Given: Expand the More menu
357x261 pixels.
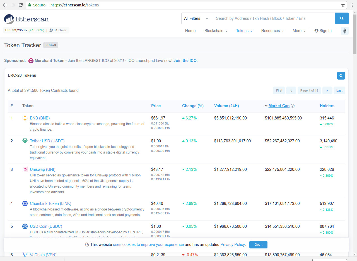Looking at the screenshot, I should click(x=299, y=31).
